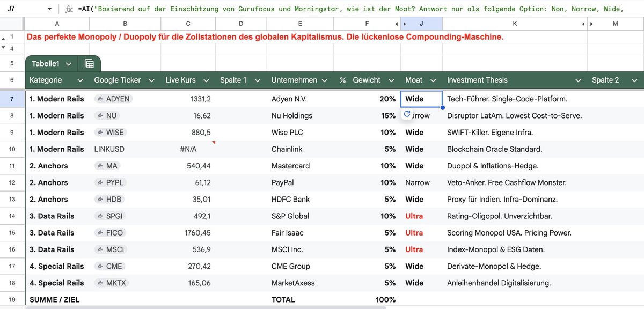This screenshot has height=309, width=644.
Task: Open the SPGI ticker chip
Action: [x=111, y=216]
